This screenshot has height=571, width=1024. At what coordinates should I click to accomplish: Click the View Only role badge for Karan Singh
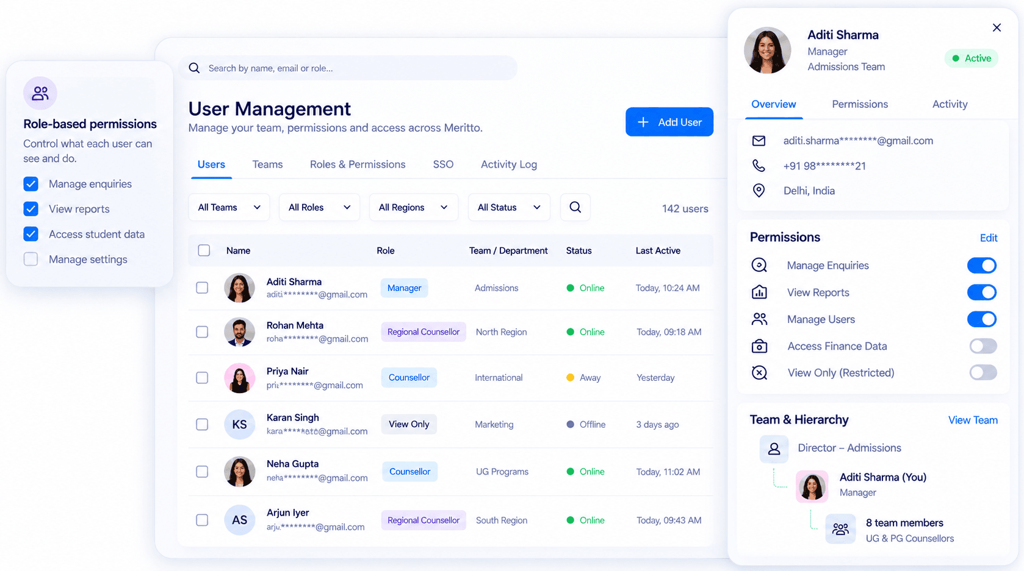pyautogui.click(x=409, y=424)
